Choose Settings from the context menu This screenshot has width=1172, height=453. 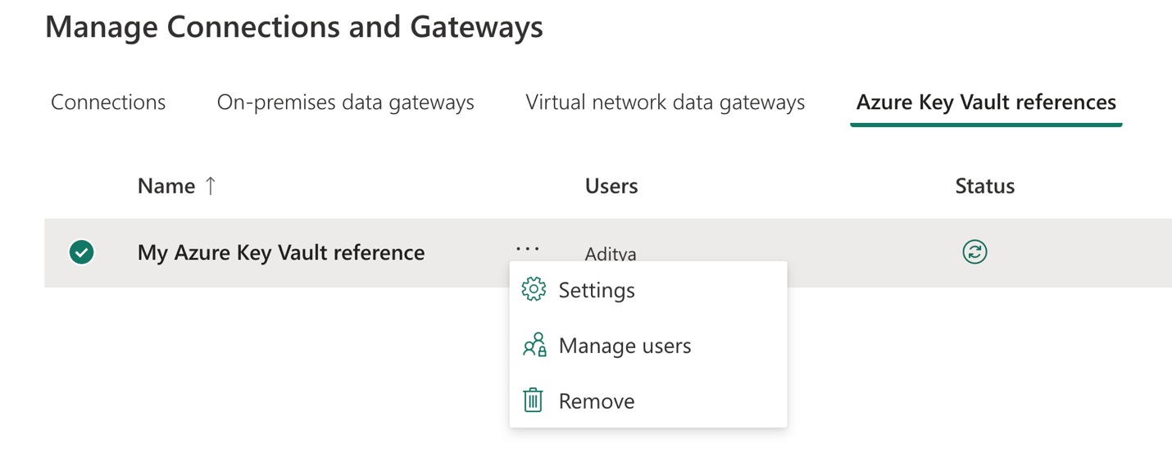pos(648,290)
